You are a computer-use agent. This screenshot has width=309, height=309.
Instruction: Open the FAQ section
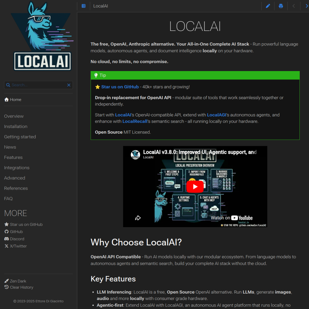pyautogui.click(x=8, y=198)
